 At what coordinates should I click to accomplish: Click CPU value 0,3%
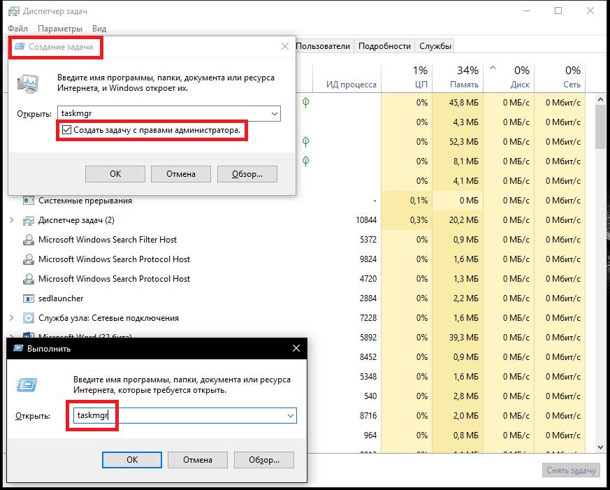[x=419, y=220]
